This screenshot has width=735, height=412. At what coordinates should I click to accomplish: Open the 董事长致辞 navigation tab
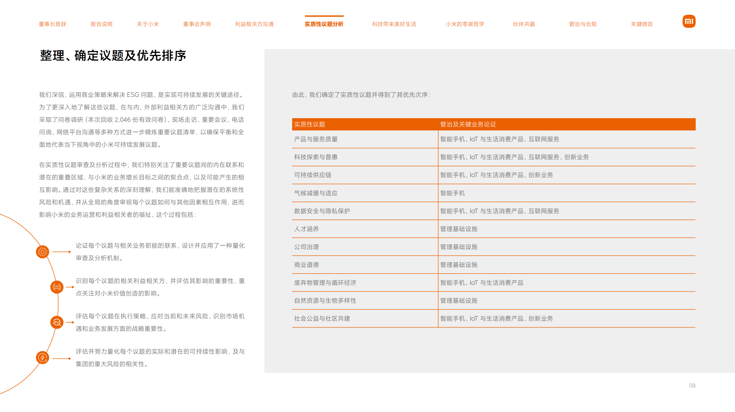coord(53,24)
